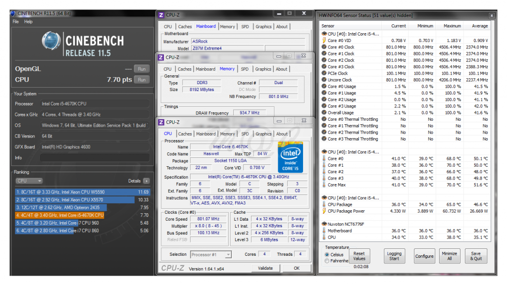Click the Nuvoton NCT6776F chip icon
Screen dimensions: 507x285
point(324,224)
